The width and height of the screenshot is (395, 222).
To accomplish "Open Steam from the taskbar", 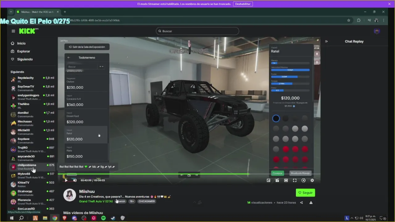I will [113, 218].
